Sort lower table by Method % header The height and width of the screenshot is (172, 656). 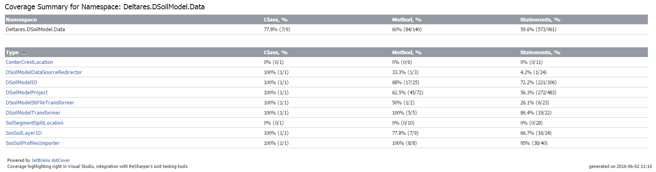click(x=406, y=53)
